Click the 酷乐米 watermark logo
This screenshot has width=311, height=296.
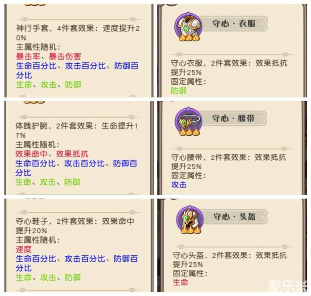point(288,286)
